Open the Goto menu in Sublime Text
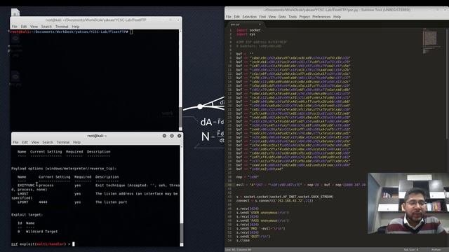 coord(282,17)
